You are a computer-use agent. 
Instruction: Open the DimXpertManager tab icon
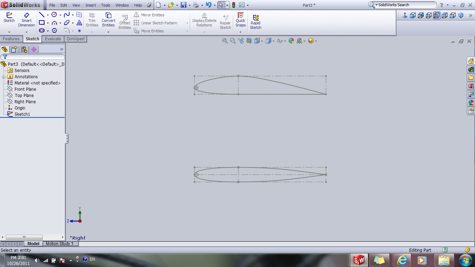[34, 49]
